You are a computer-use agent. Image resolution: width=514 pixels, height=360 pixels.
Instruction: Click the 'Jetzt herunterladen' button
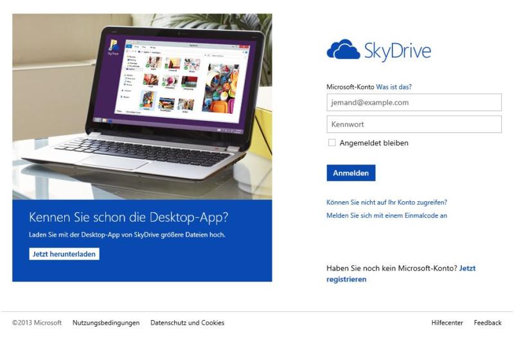64,254
